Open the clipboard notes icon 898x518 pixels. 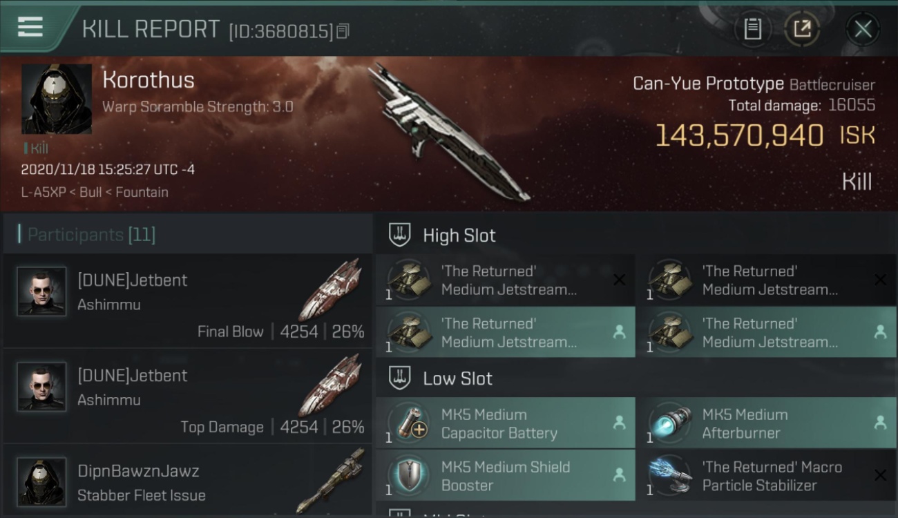752,29
